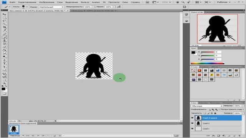Click the Hand icon in the application bar
The height and width of the screenshot is (138, 246).
tap(178, 2)
